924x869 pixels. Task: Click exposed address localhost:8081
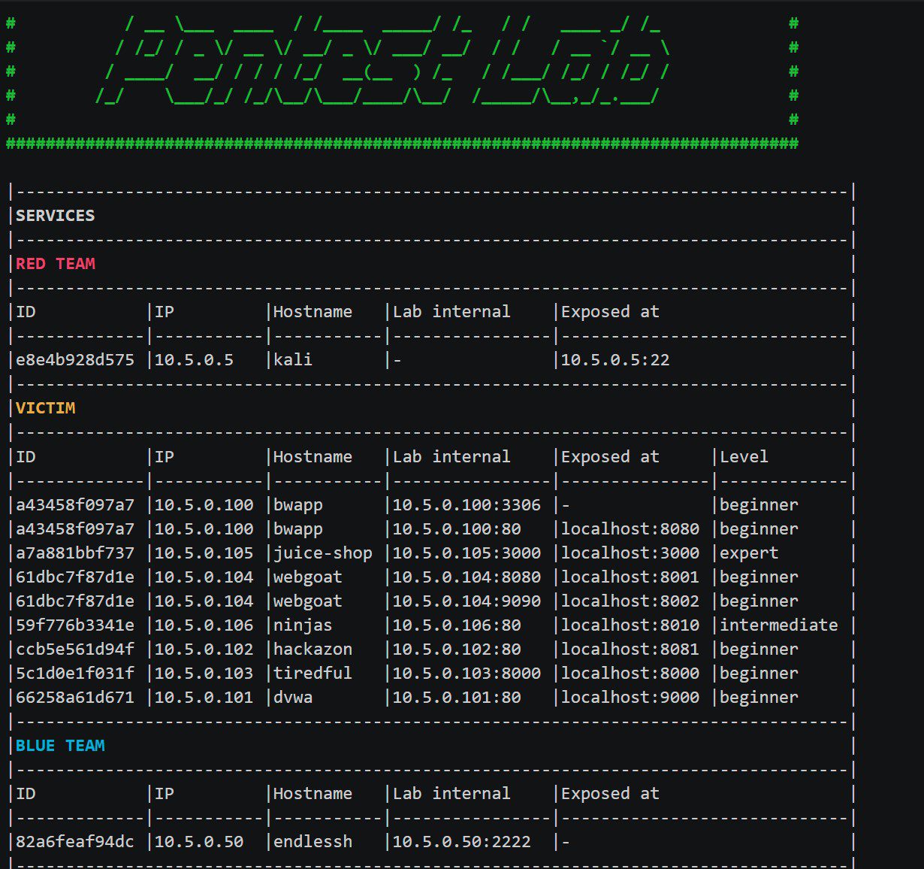pyautogui.click(x=630, y=649)
